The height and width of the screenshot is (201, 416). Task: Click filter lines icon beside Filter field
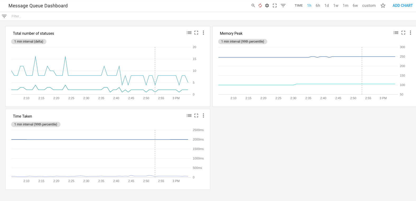(4, 16)
